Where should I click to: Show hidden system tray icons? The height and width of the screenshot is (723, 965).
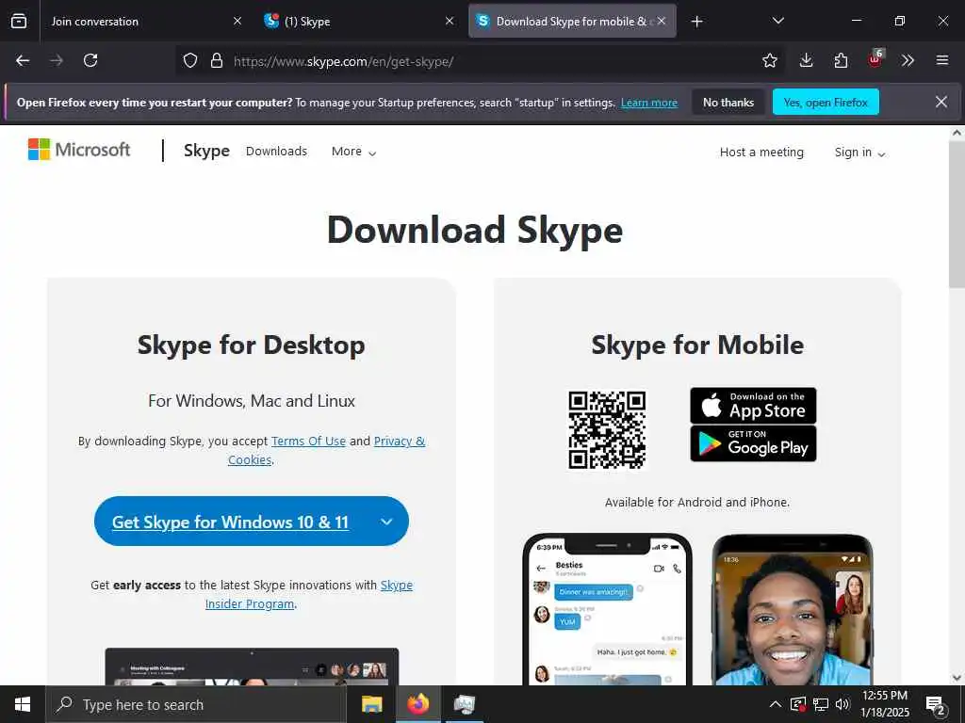click(776, 704)
